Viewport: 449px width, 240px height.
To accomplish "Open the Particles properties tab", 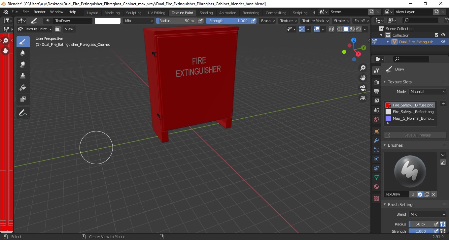I will pyautogui.click(x=376, y=150).
